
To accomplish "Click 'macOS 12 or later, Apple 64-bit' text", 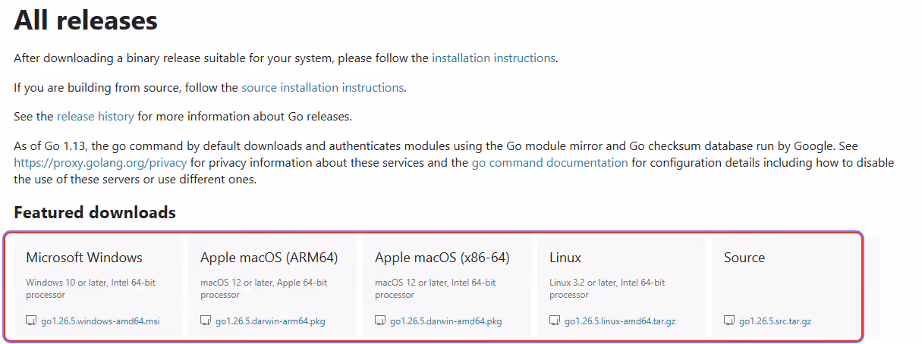I will [x=264, y=283].
